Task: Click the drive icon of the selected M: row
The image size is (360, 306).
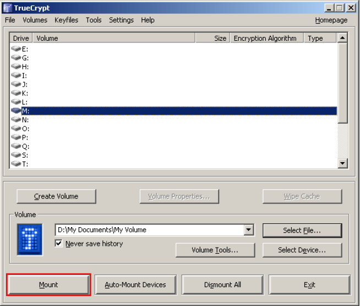Action: [x=16, y=111]
